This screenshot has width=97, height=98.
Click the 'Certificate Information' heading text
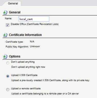(x=25, y=35)
